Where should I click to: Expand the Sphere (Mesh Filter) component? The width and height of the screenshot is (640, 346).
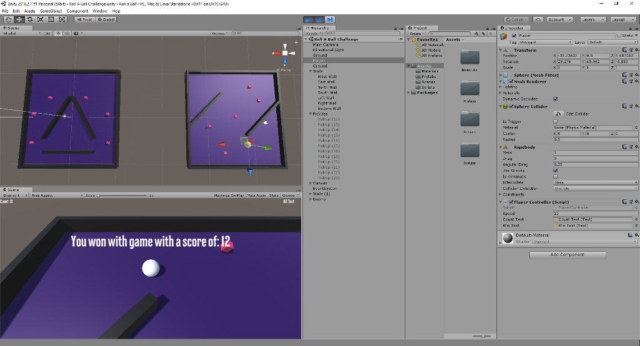(x=501, y=75)
